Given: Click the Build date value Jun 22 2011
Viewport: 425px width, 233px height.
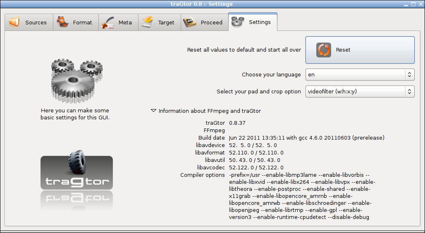Looking at the screenshot, I should pyautogui.click(x=306, y=138).
